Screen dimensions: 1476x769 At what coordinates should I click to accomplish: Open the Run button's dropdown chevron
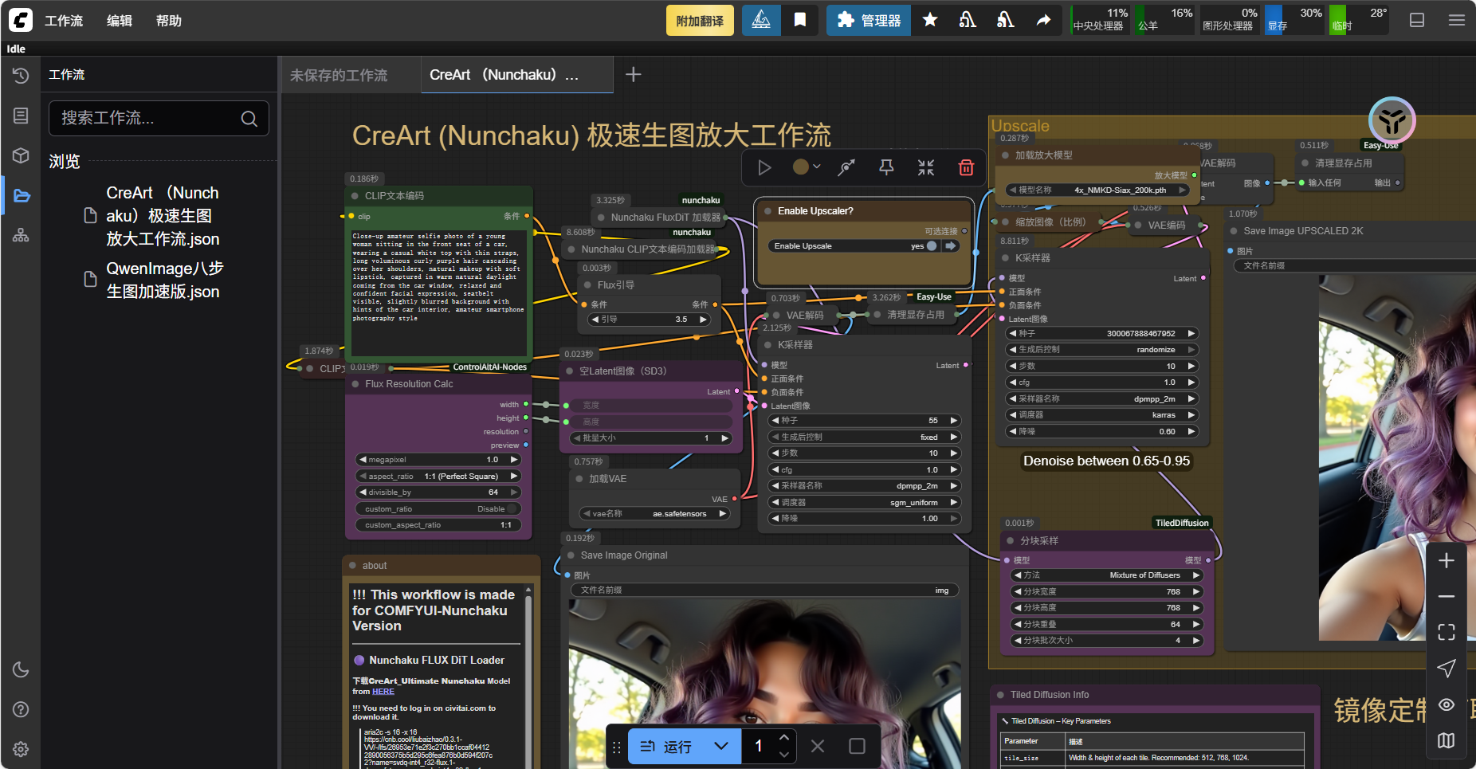tap(721, 746)
